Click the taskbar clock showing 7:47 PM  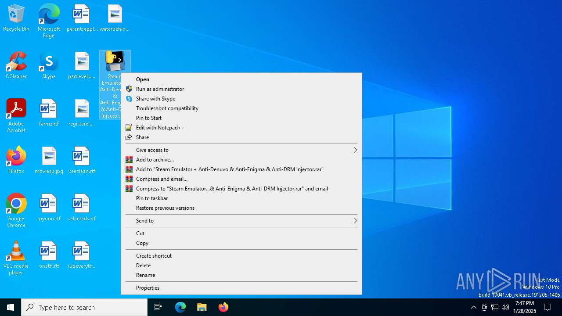click(525, 307)
